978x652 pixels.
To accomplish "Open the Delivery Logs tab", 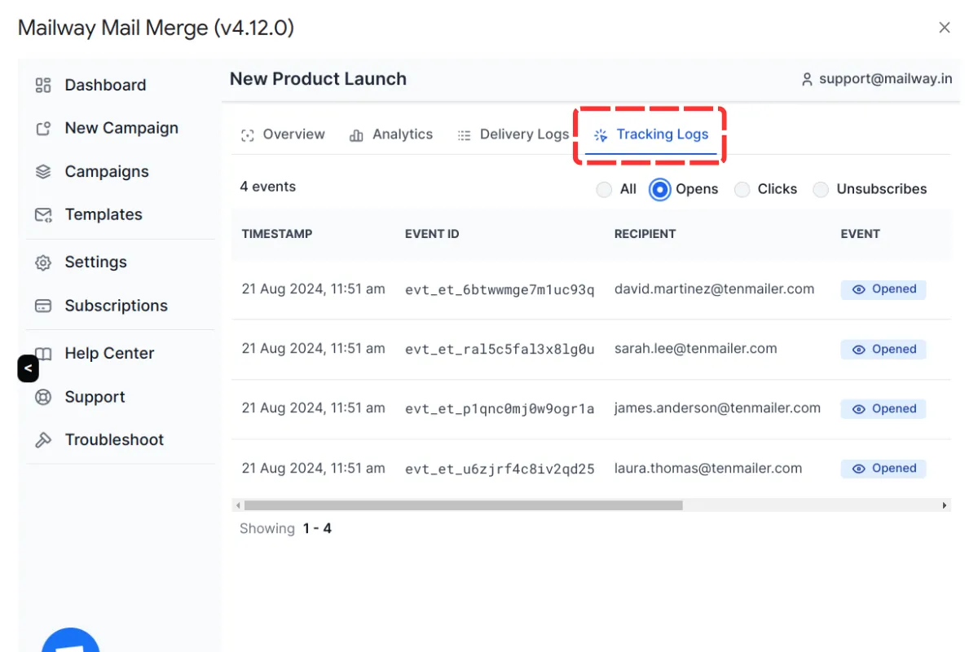I will (513, 134).
